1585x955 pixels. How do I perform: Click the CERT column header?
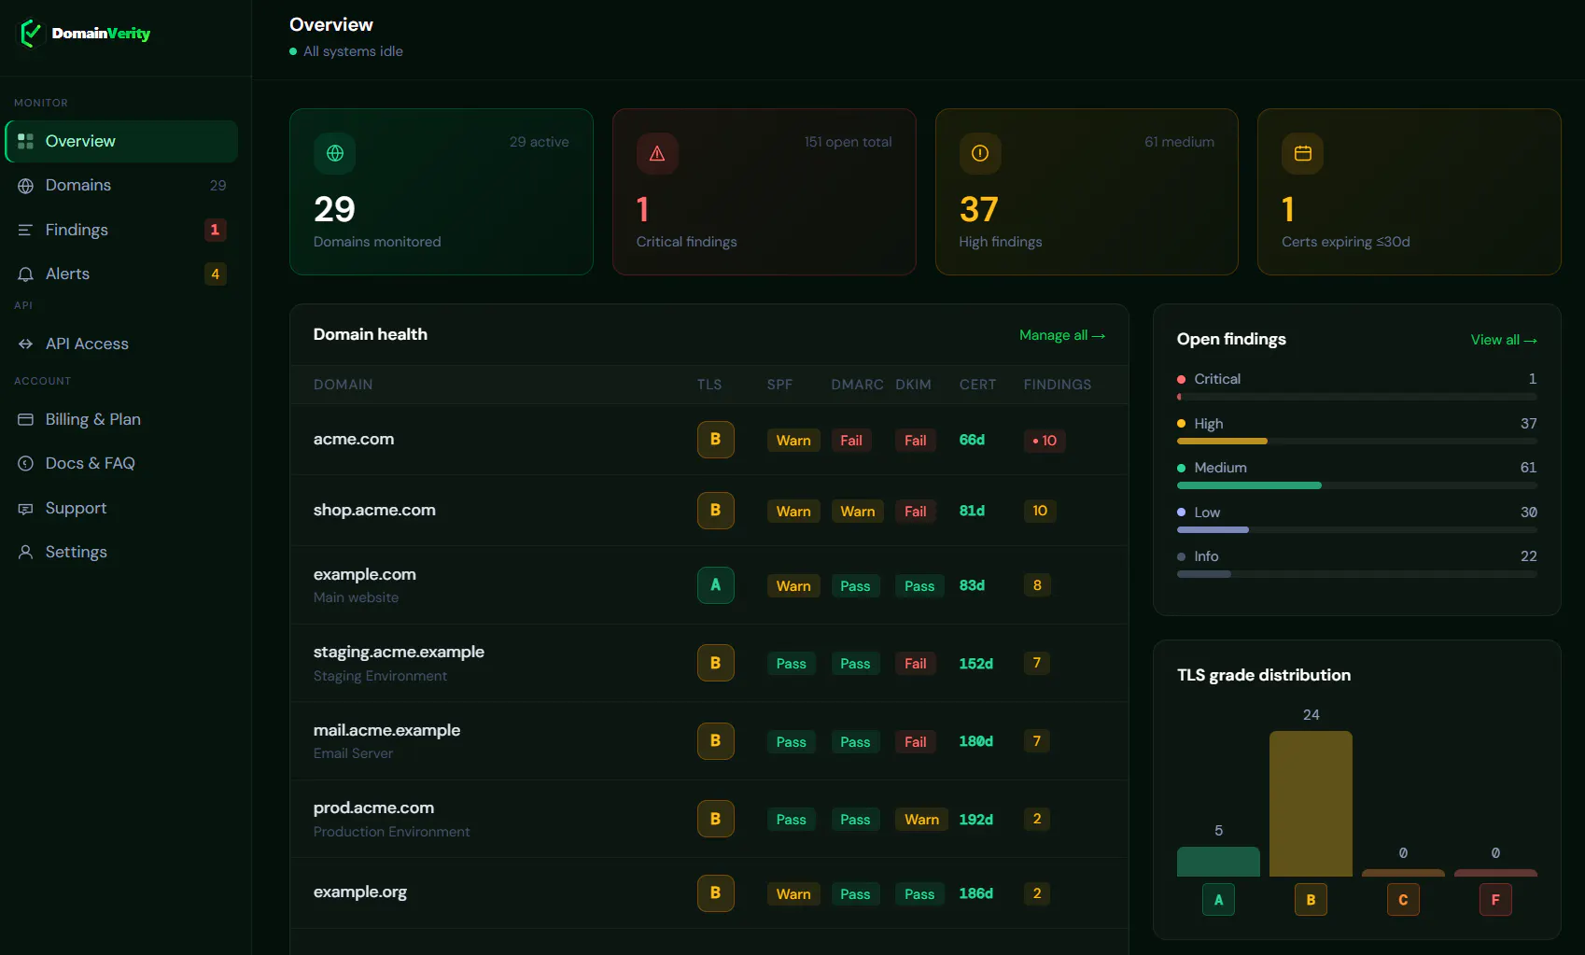pos(977,385)
